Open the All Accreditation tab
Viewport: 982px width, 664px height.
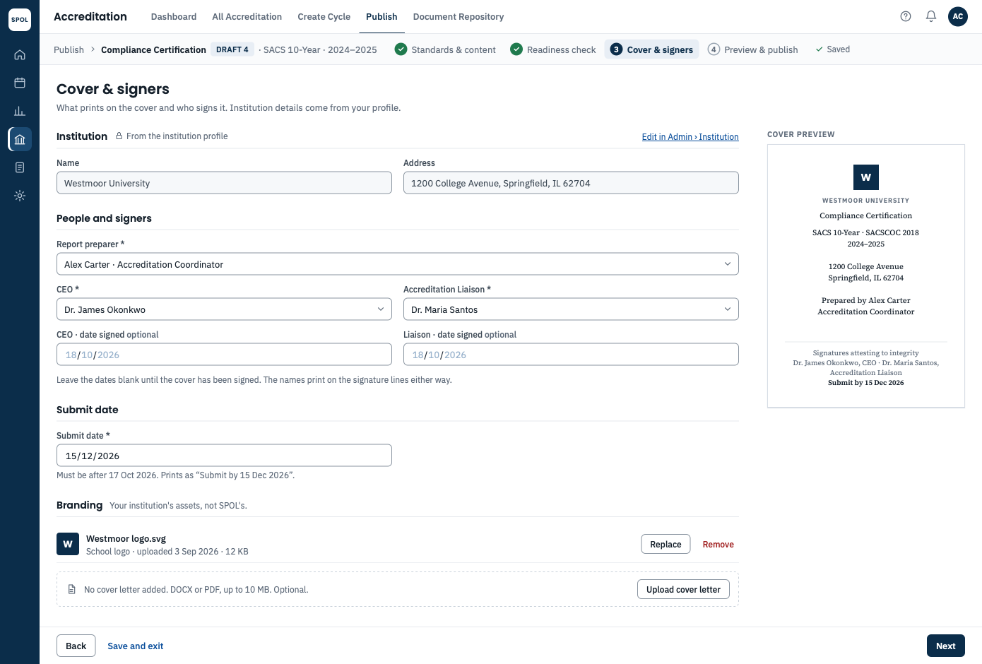point(247,16)
